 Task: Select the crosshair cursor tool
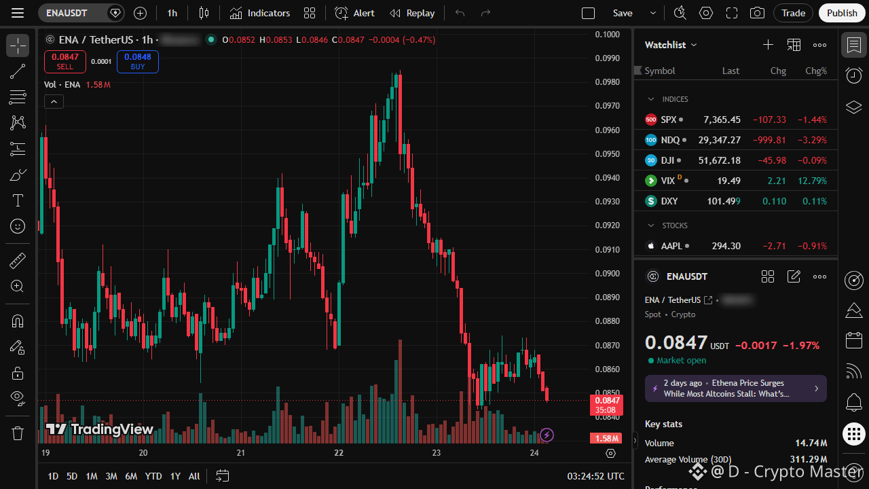click(18, 46)
